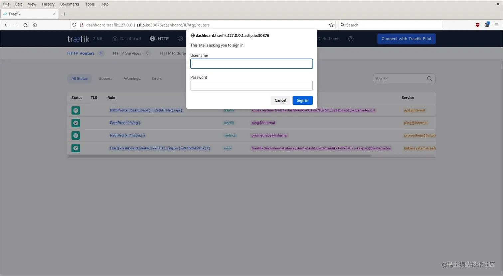Screen dimensions: 503x276
Task: Click the PathPrefix(`/ping`) rule
Action: (x=125, y=123)
